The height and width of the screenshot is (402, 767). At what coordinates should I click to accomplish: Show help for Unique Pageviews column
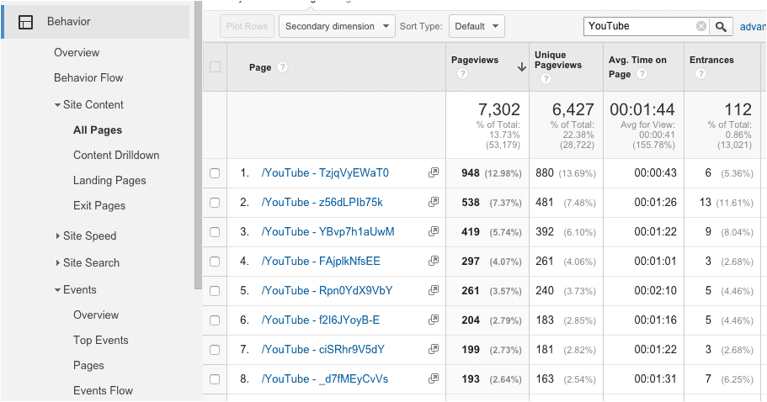pyautogui.click(x=546, y=79)
